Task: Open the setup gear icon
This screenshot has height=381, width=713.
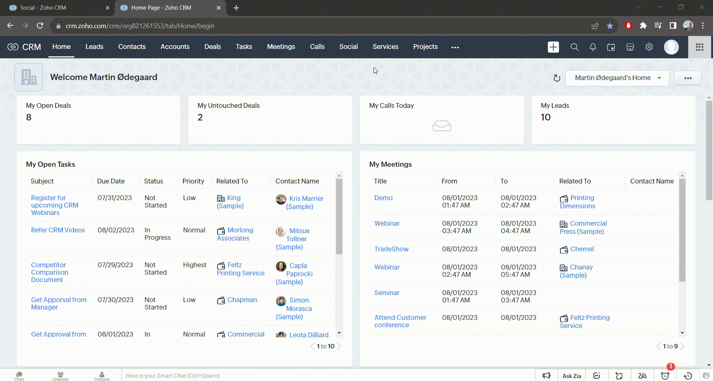Action: coord(649,47)
